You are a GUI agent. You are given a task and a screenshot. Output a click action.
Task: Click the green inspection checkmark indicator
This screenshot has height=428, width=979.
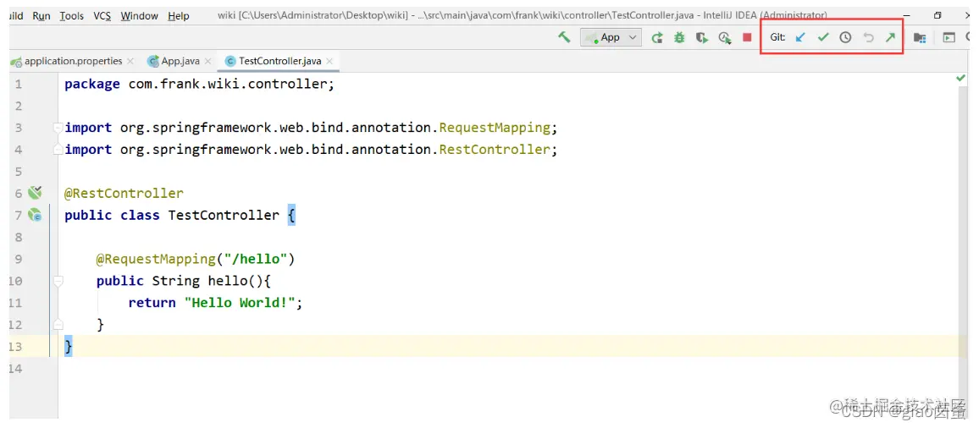[960, 78]
